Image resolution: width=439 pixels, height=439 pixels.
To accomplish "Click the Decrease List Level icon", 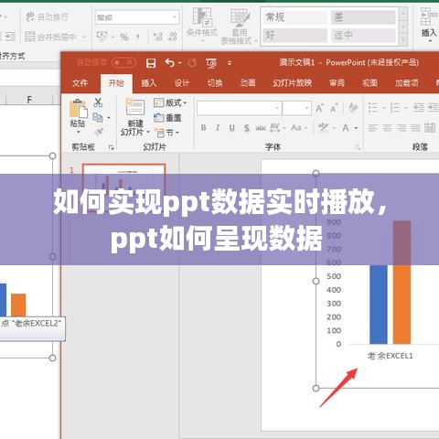I will 419,108.
